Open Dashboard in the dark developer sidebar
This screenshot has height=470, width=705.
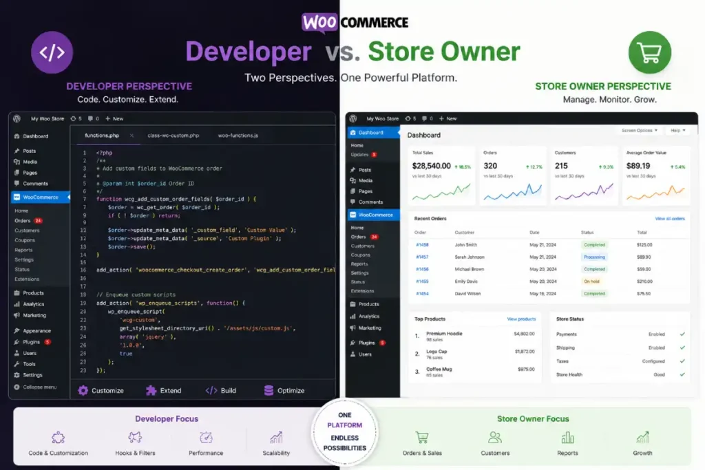[31, 136]
